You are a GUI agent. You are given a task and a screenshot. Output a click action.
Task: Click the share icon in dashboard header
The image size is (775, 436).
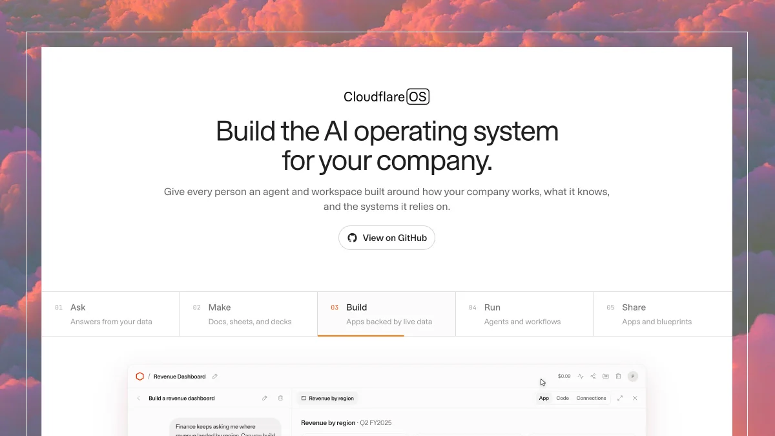pyautogui.click(x=593, y=376)
